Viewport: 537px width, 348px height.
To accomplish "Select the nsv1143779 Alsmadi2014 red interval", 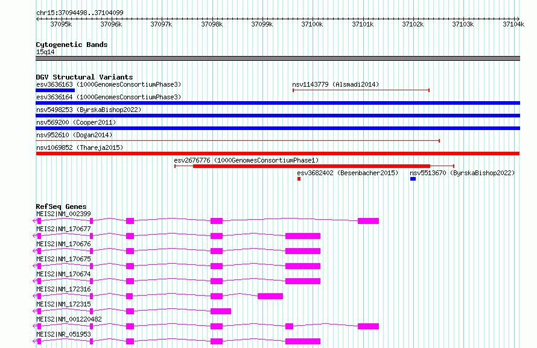I will (361, 90).
